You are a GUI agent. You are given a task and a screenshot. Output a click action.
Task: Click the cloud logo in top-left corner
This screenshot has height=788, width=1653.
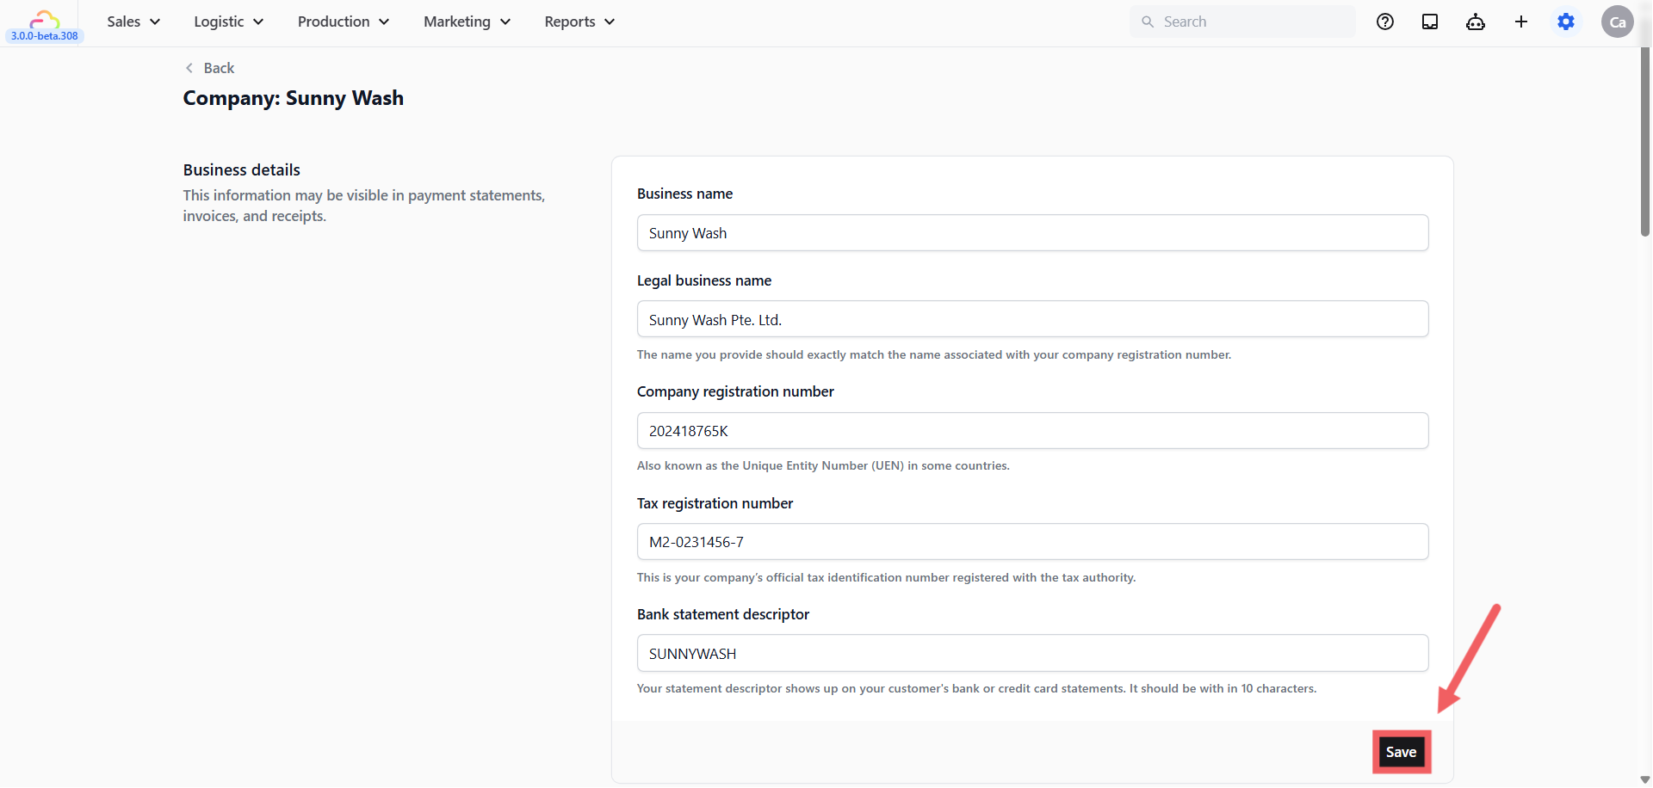45,19
